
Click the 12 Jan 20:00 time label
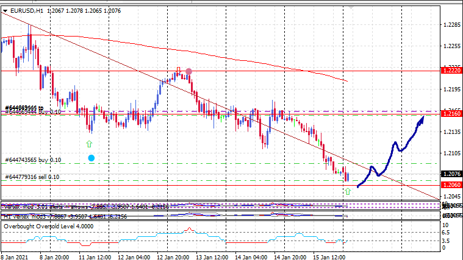coord(173,257)
